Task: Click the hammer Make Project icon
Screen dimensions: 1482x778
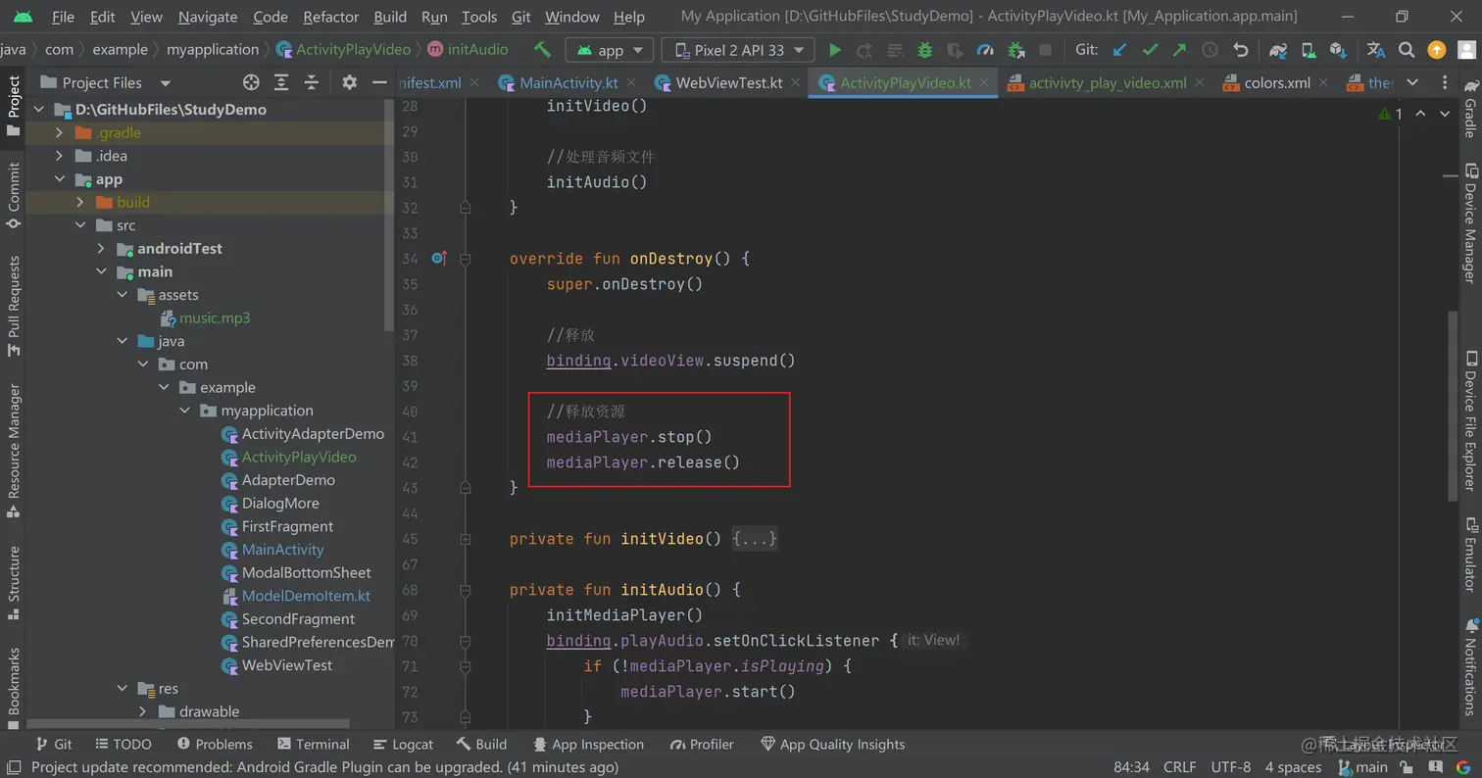Action: 542,49
